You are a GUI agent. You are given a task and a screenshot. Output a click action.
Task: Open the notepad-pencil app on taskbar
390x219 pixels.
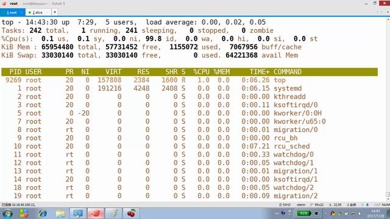(113, 214)
